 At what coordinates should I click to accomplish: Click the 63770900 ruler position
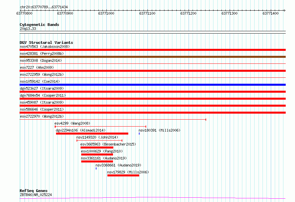tap(65, 13)
